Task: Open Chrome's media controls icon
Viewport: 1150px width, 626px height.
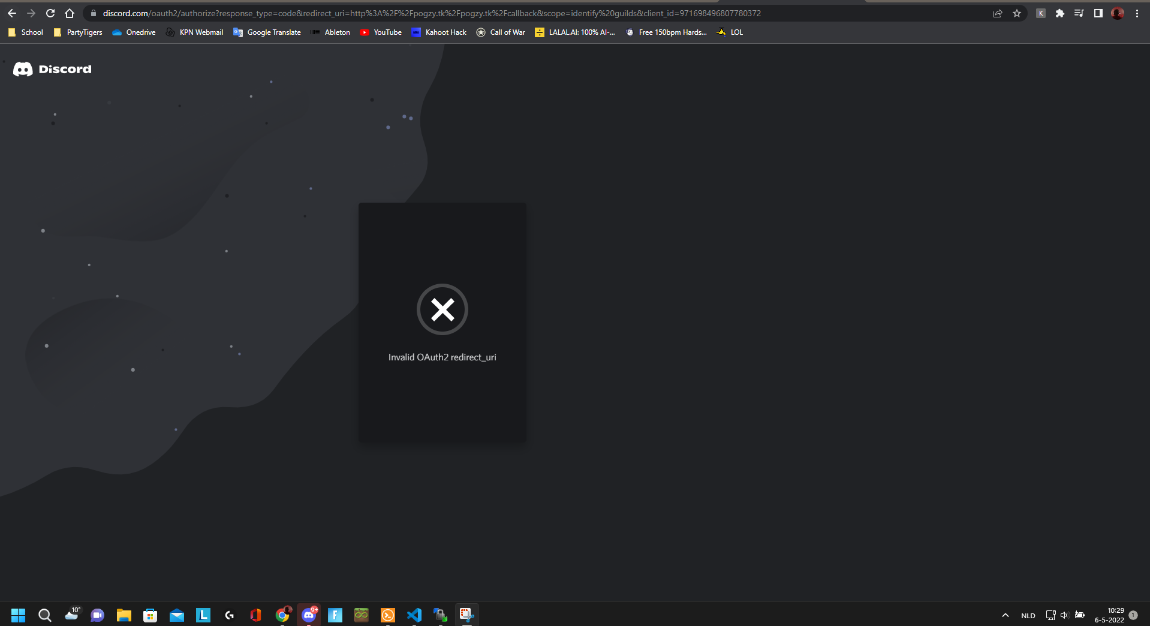Action: [1079, 13]
